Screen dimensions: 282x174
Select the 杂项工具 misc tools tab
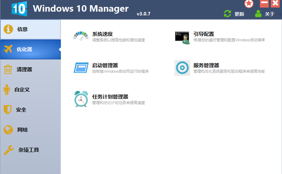pyautogui.click(x=31, y=150)
